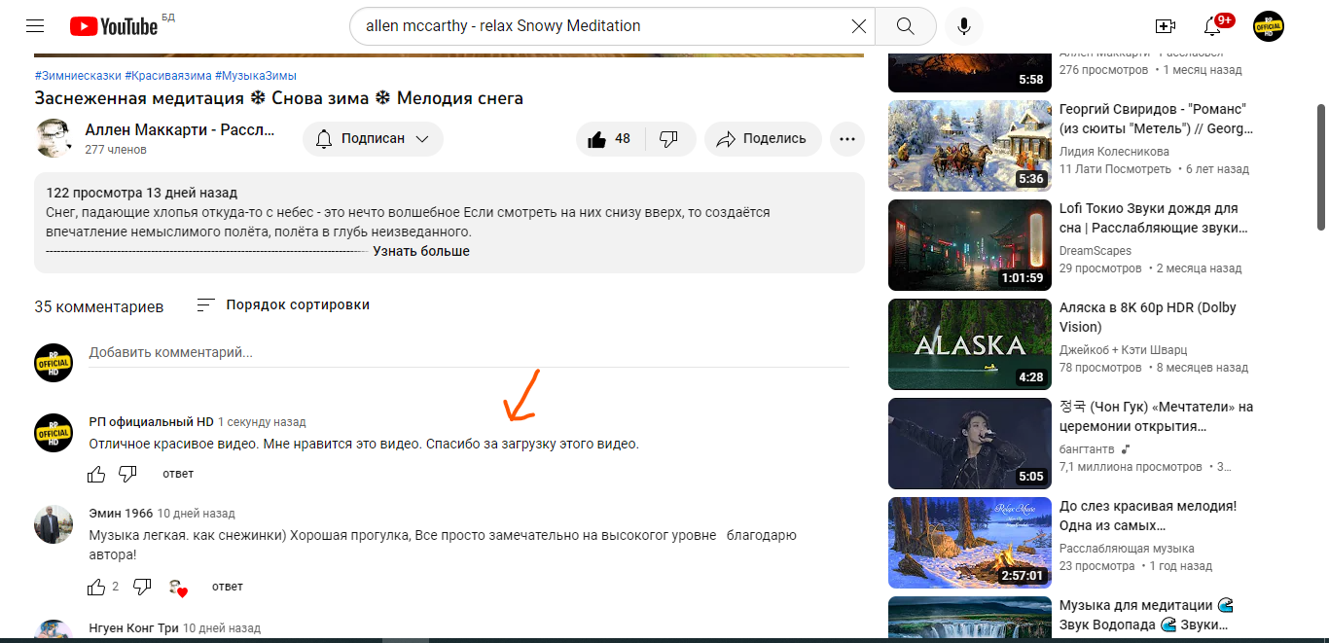Open Георгий Свиридов Романс video title
The image size is (1329, 643).
click(x=1156, y=119)
